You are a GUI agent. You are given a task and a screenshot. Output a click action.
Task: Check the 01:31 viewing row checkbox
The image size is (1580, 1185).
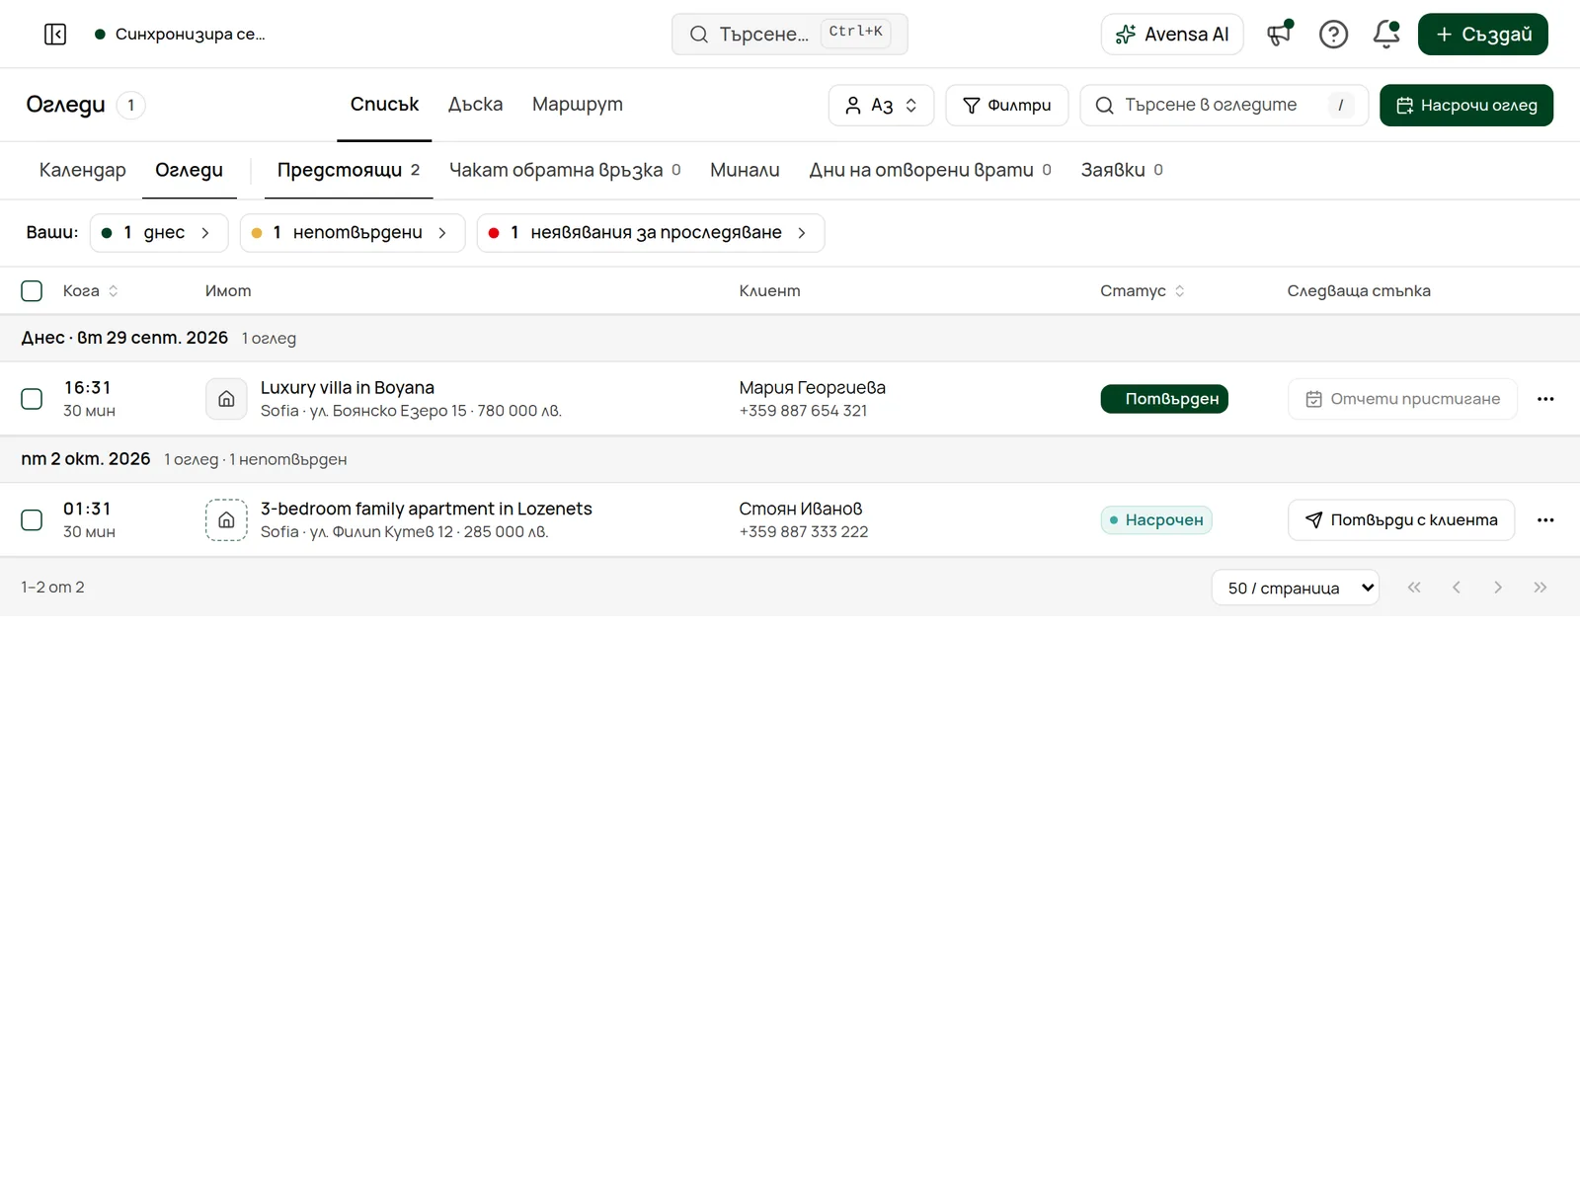32,520
